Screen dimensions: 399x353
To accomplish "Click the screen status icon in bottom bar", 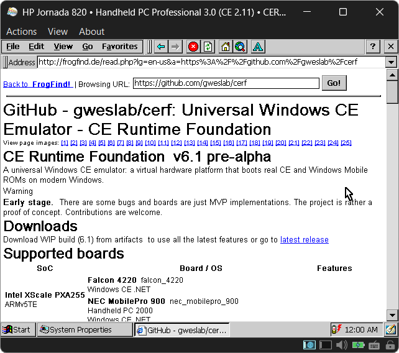I will point(326,346).
